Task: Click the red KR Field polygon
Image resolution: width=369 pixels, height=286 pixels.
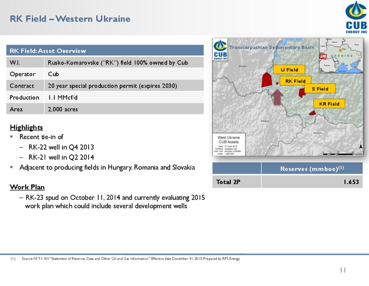Action: click(312, 113)
